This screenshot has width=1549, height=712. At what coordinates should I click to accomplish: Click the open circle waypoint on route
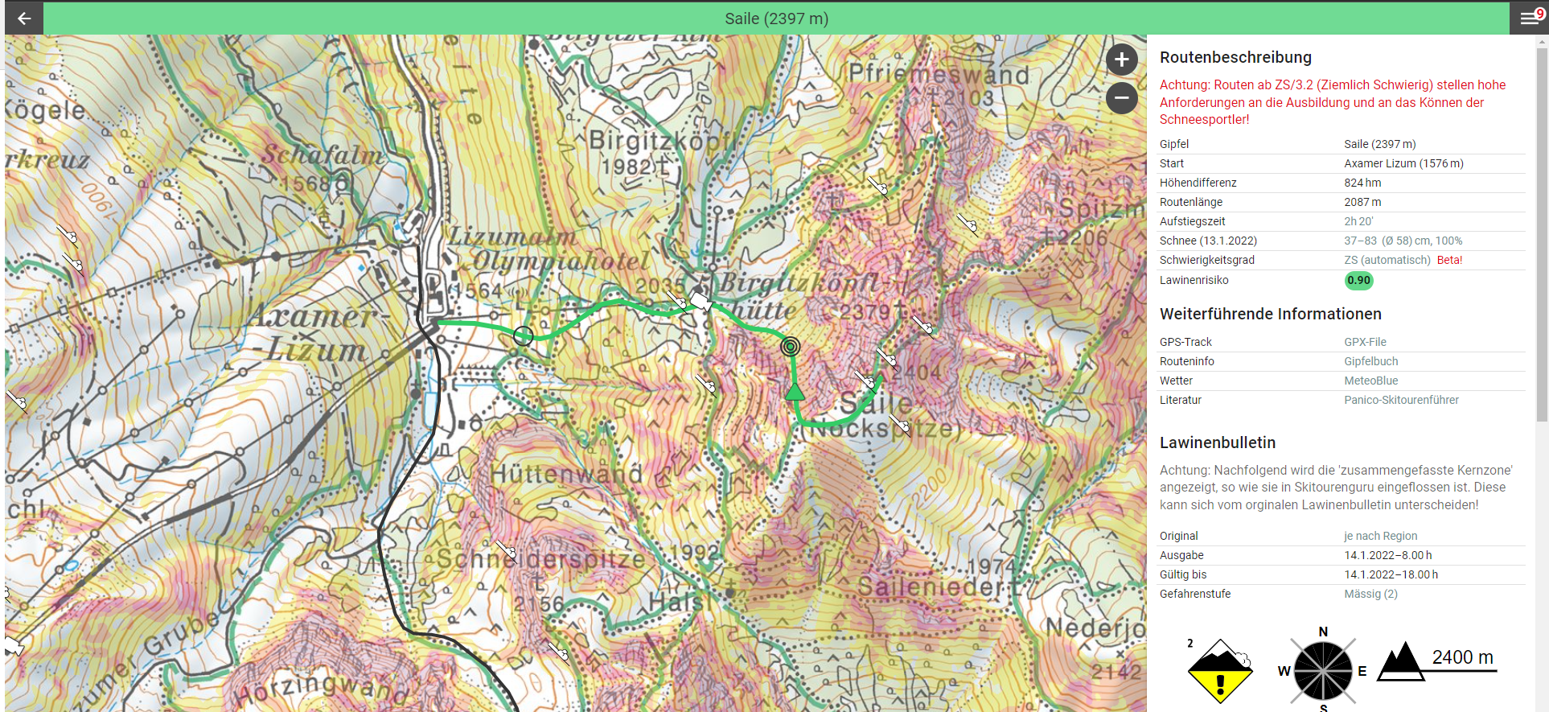[x=523, y=336]
